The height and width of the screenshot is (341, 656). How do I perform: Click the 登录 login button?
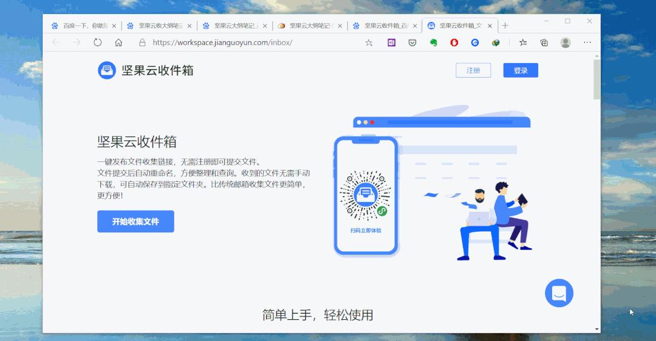pyautogui.click(x=521, y=70)
